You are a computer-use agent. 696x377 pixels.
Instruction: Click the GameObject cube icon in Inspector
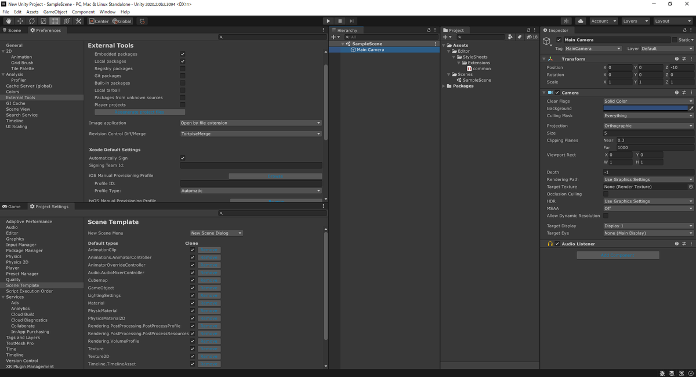click(x=547, y=41)
